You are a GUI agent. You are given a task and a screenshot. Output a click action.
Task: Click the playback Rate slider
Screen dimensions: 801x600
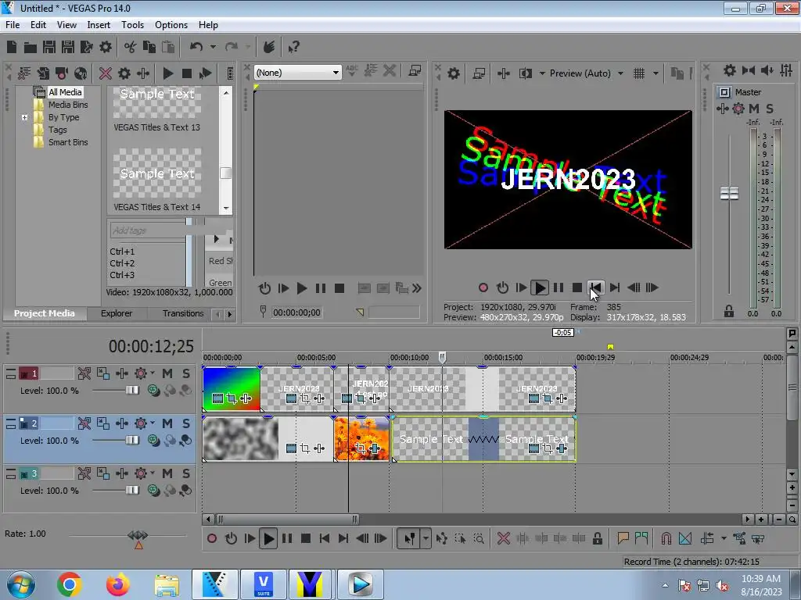tap(138, 535)
